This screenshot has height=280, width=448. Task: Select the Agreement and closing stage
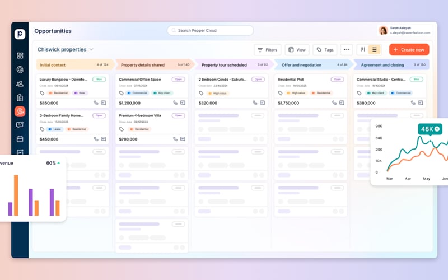(x=391, y=65)
